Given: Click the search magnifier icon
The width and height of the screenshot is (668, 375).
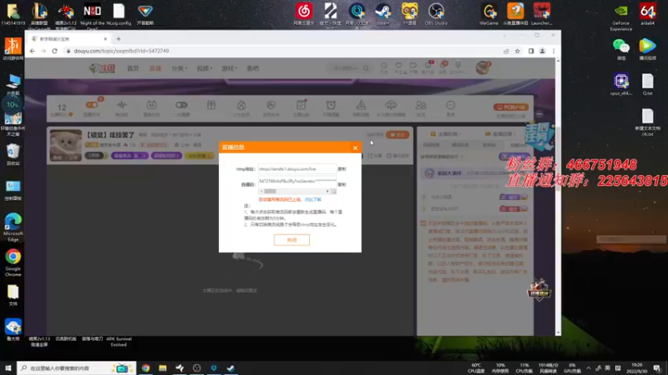Looking at the screenshot, I should coord(366,68).
